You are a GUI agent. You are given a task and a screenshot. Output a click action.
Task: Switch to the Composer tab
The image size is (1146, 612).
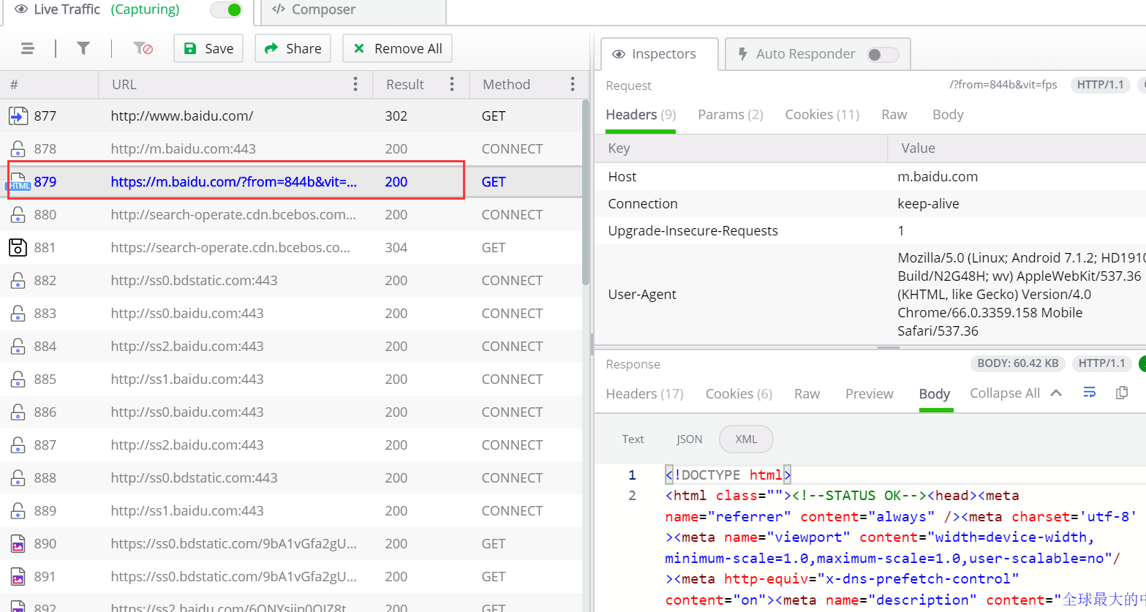pyautogui.click(x=353, y=10)
